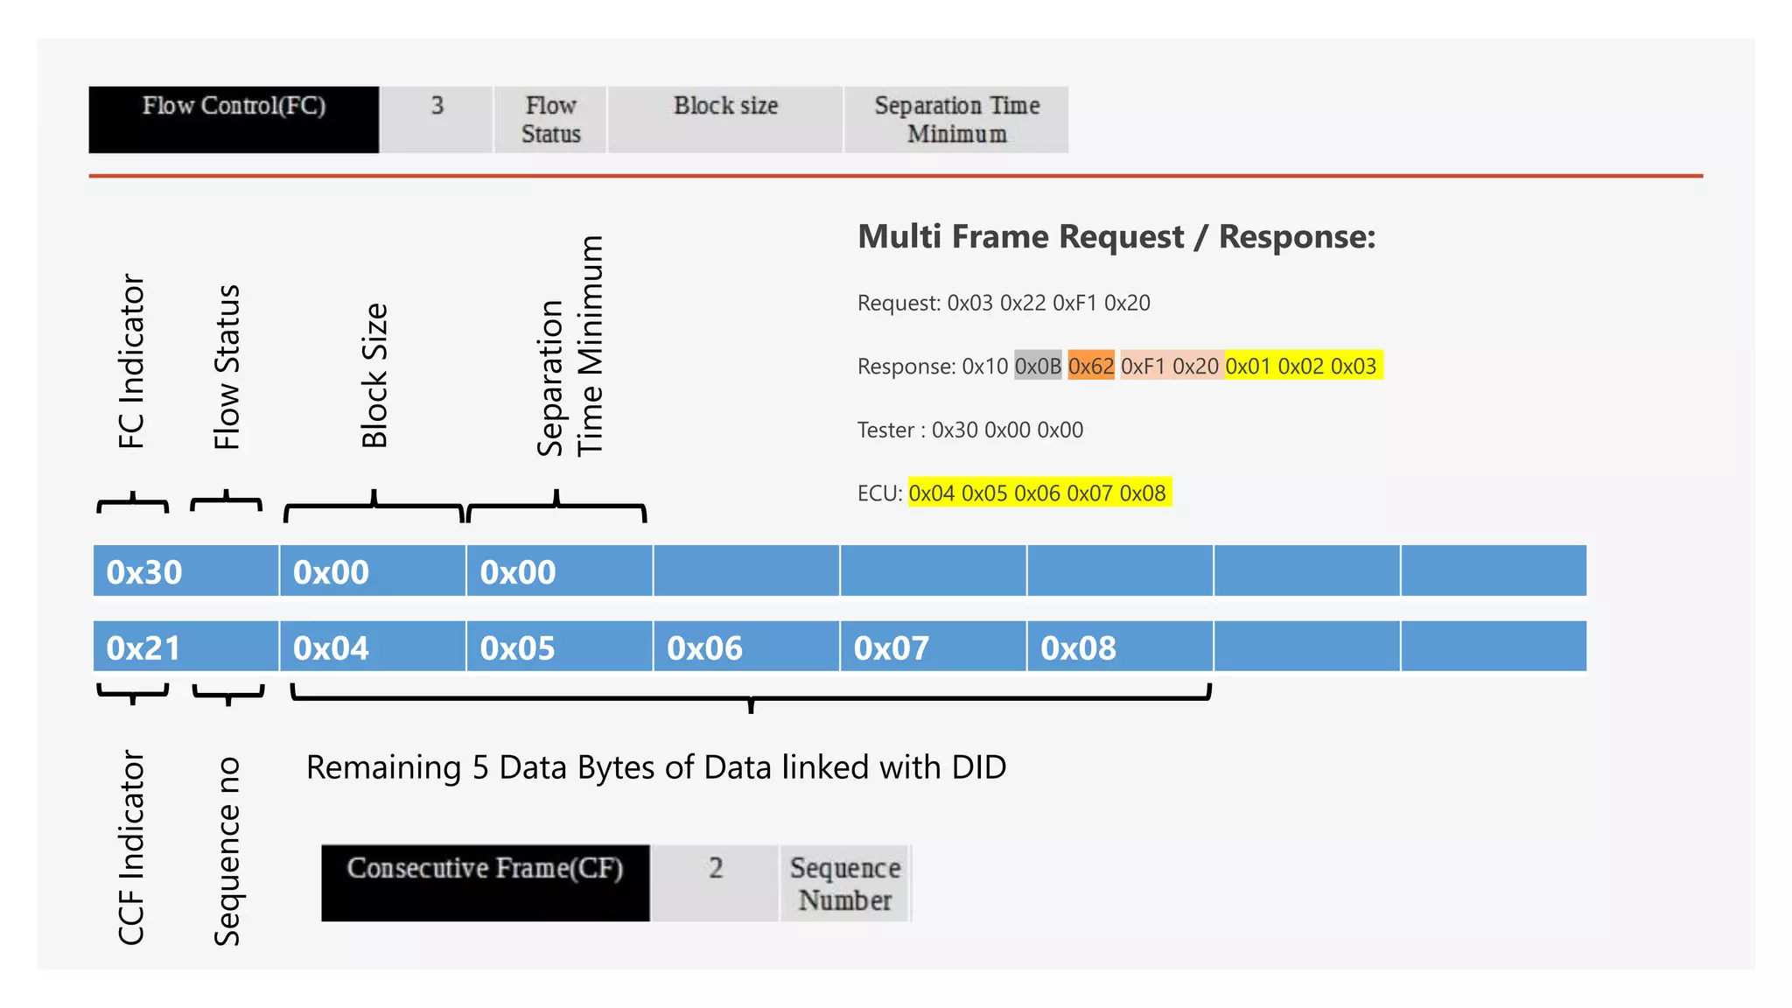This screenshot has width=1792, height=1008.
Task: Click the 0x05 data byte cell
Action: coord(559,647)
